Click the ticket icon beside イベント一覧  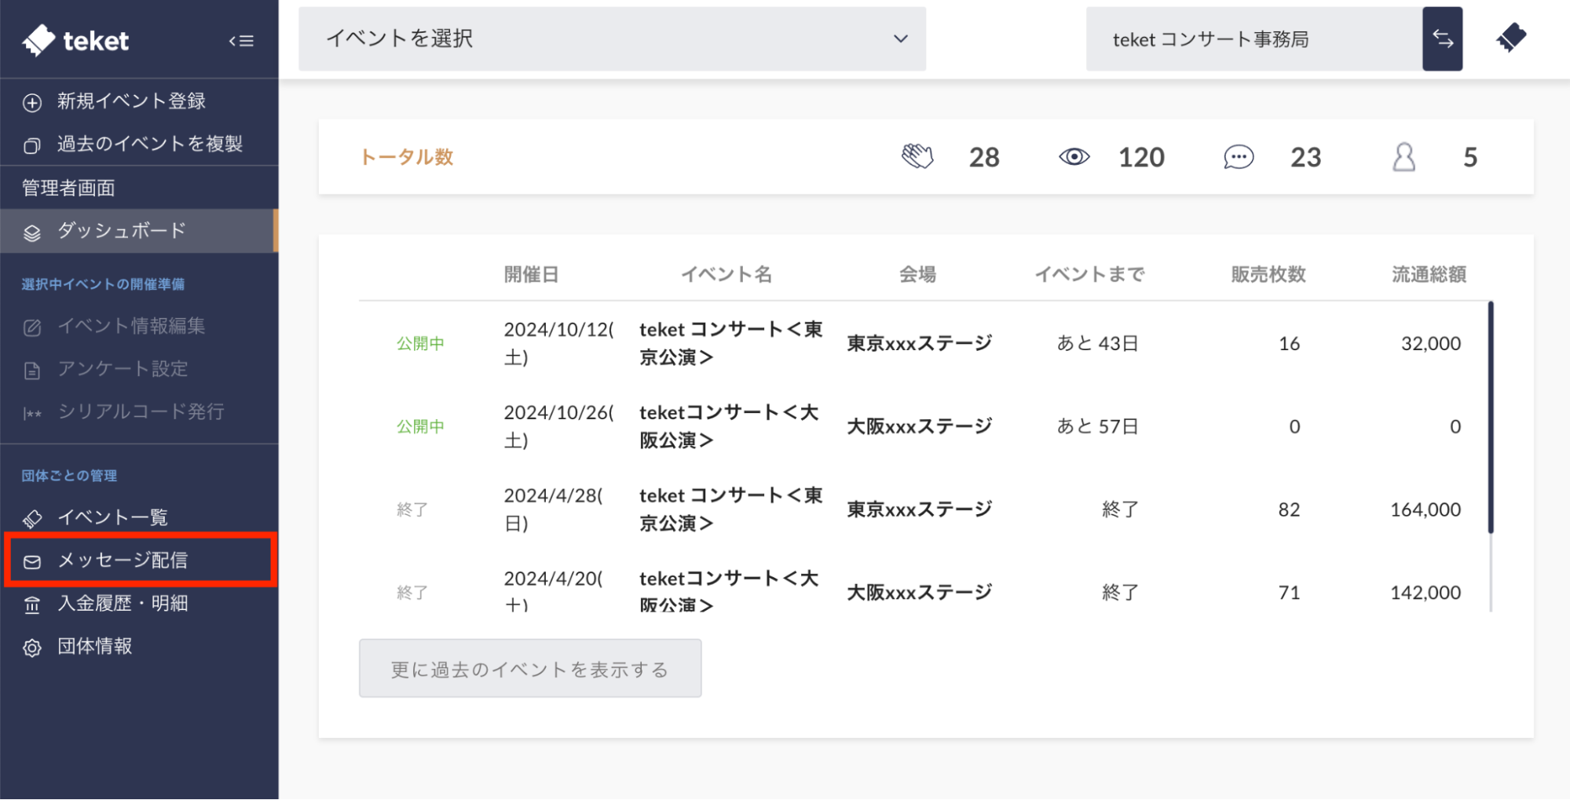pos(32,518)
